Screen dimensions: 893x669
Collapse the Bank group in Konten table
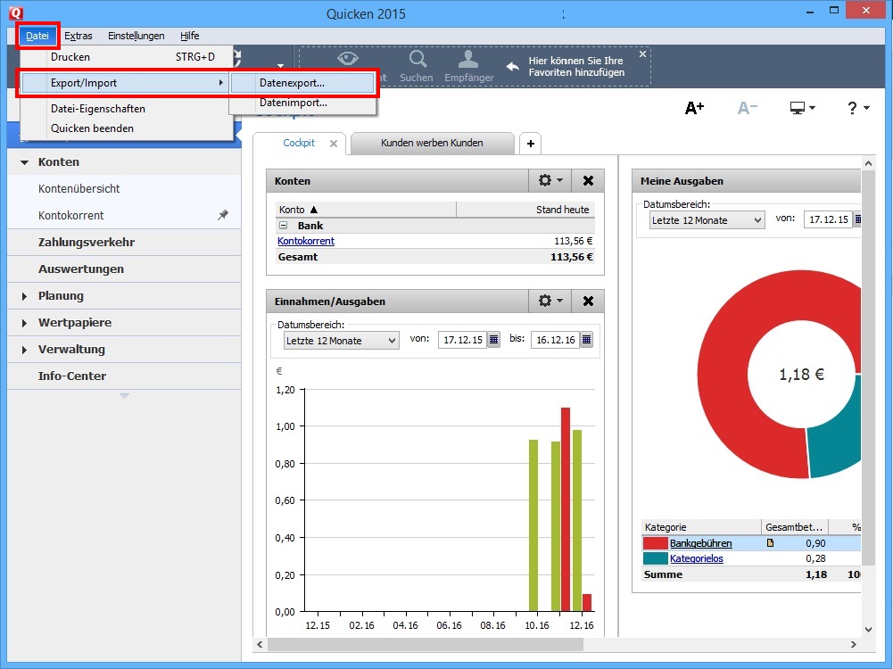284,226
